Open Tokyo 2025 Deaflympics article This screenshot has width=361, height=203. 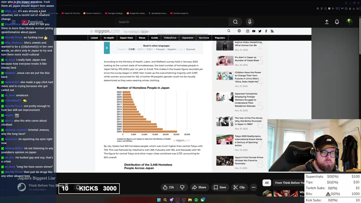coord(248,141)
